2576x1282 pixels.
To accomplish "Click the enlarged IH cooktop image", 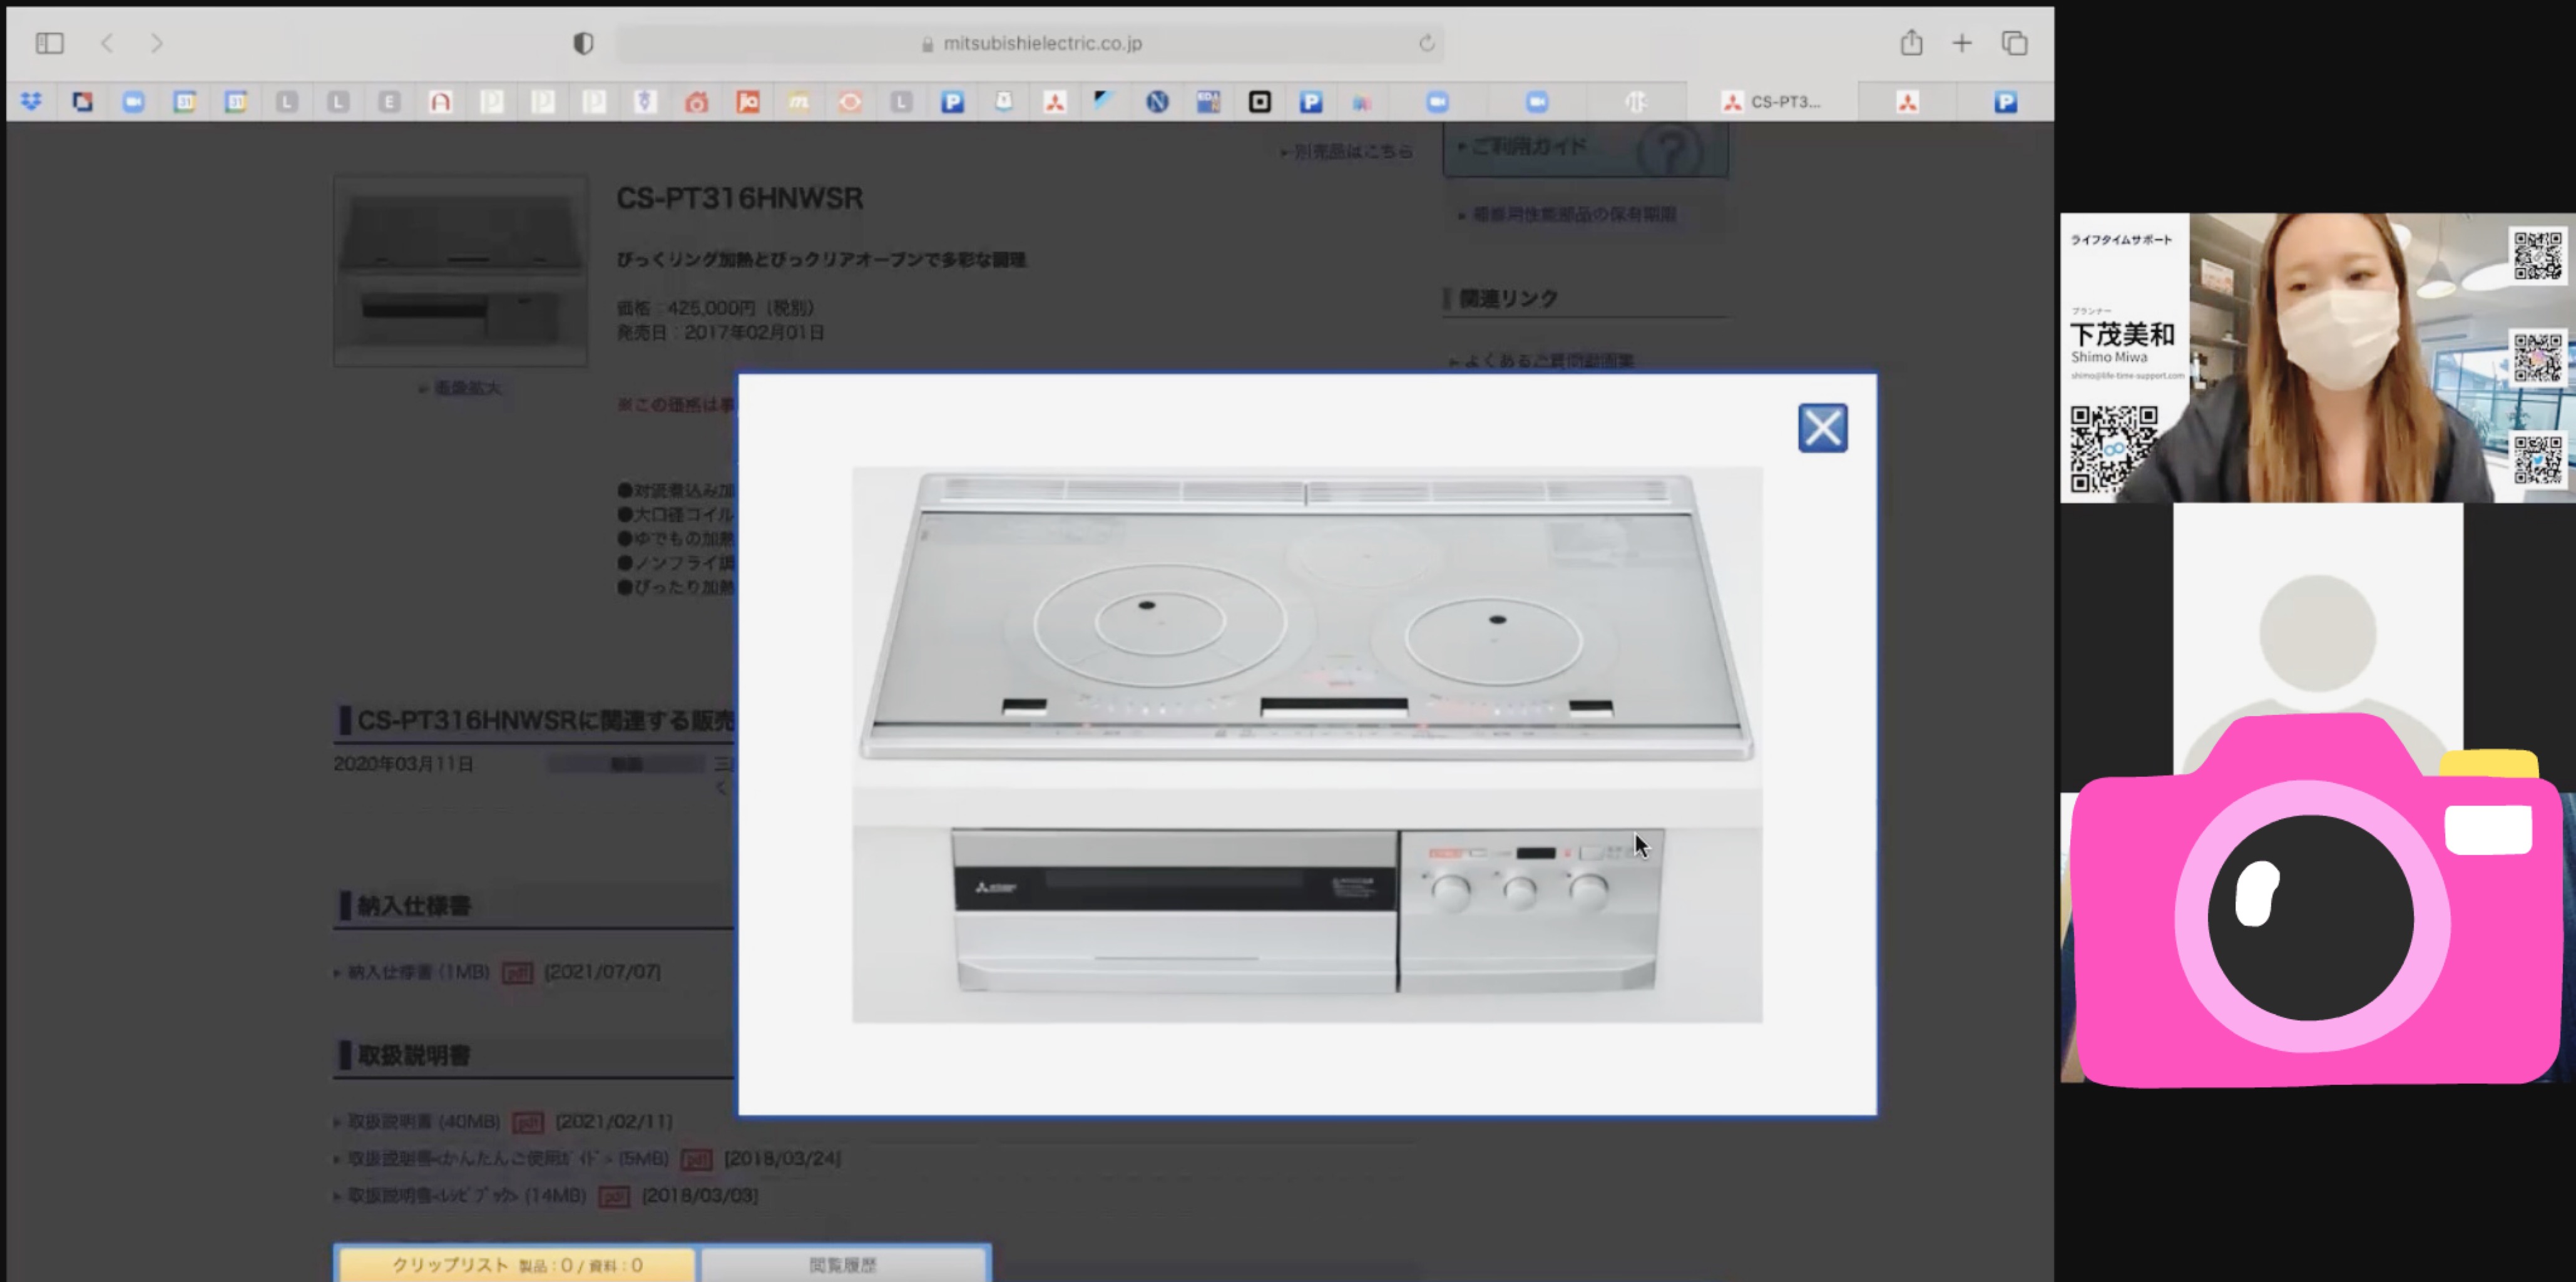I will tap(1307, 744).
